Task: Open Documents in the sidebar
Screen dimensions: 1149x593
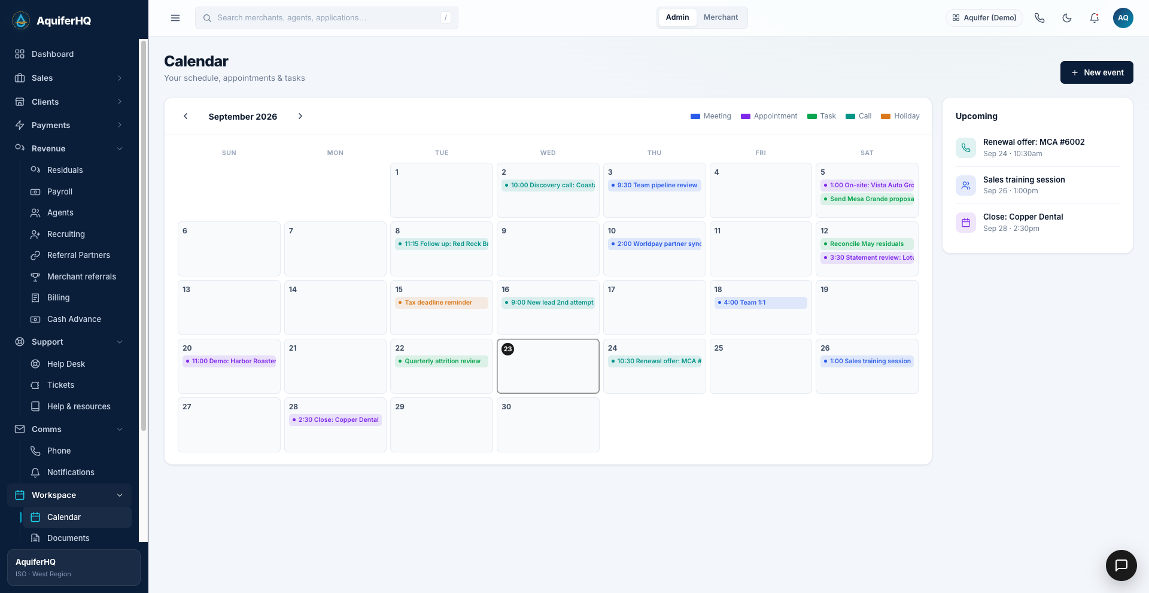Action: pos(77,538)
